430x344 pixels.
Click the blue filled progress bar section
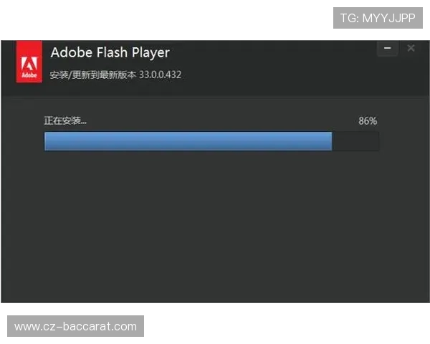(x=188, y=141)
